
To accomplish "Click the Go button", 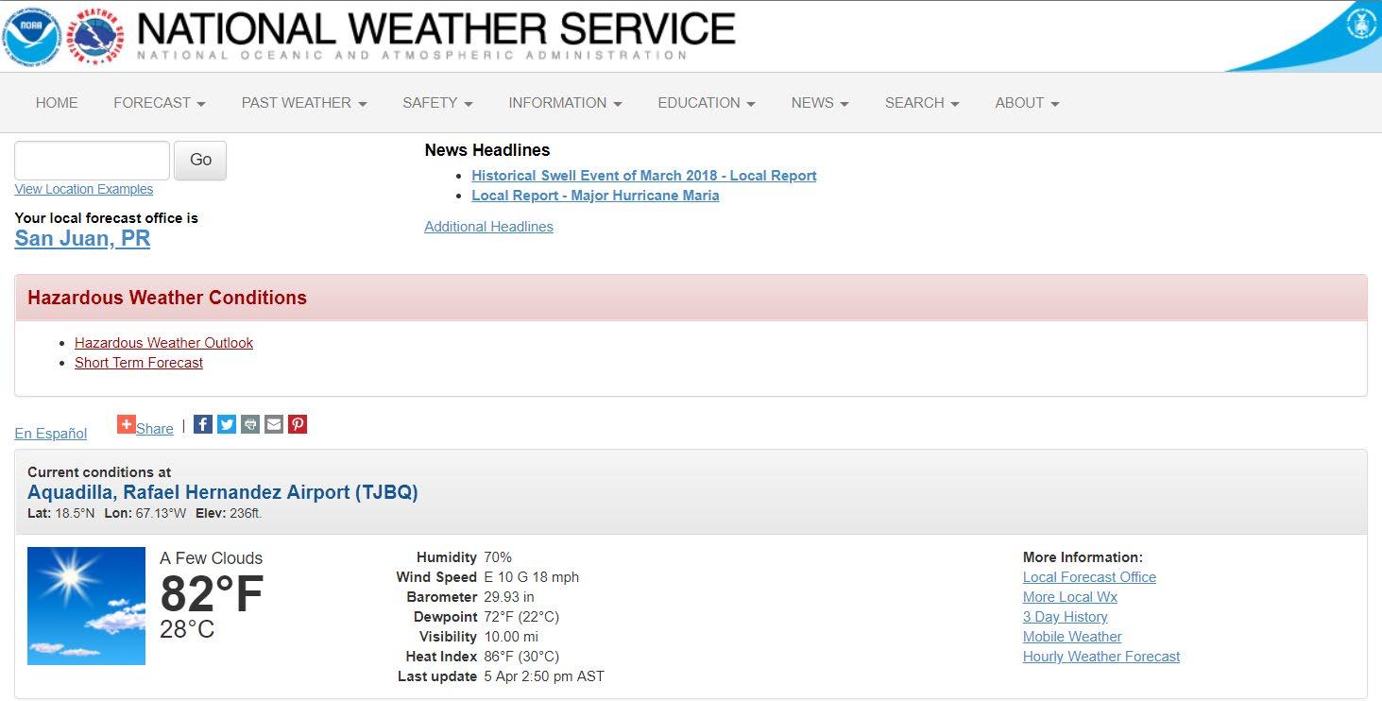I will tap(200, 161).
